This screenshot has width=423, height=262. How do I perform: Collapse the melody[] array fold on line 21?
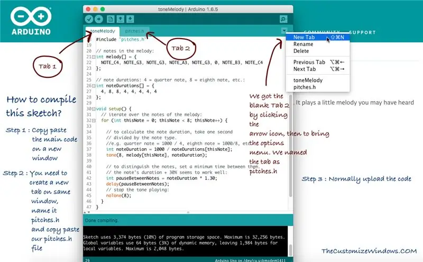click(x=94, y=57)
